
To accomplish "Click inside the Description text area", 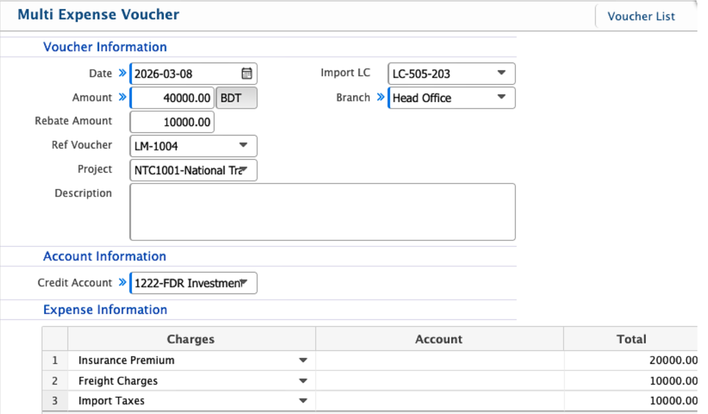I will coord(322,212).
